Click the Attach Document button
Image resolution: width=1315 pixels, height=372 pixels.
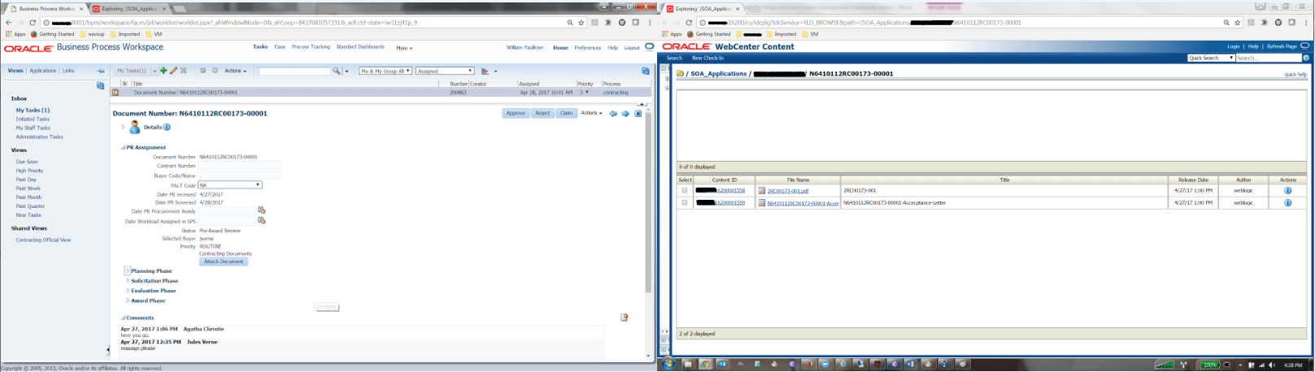tap(224, 262)
